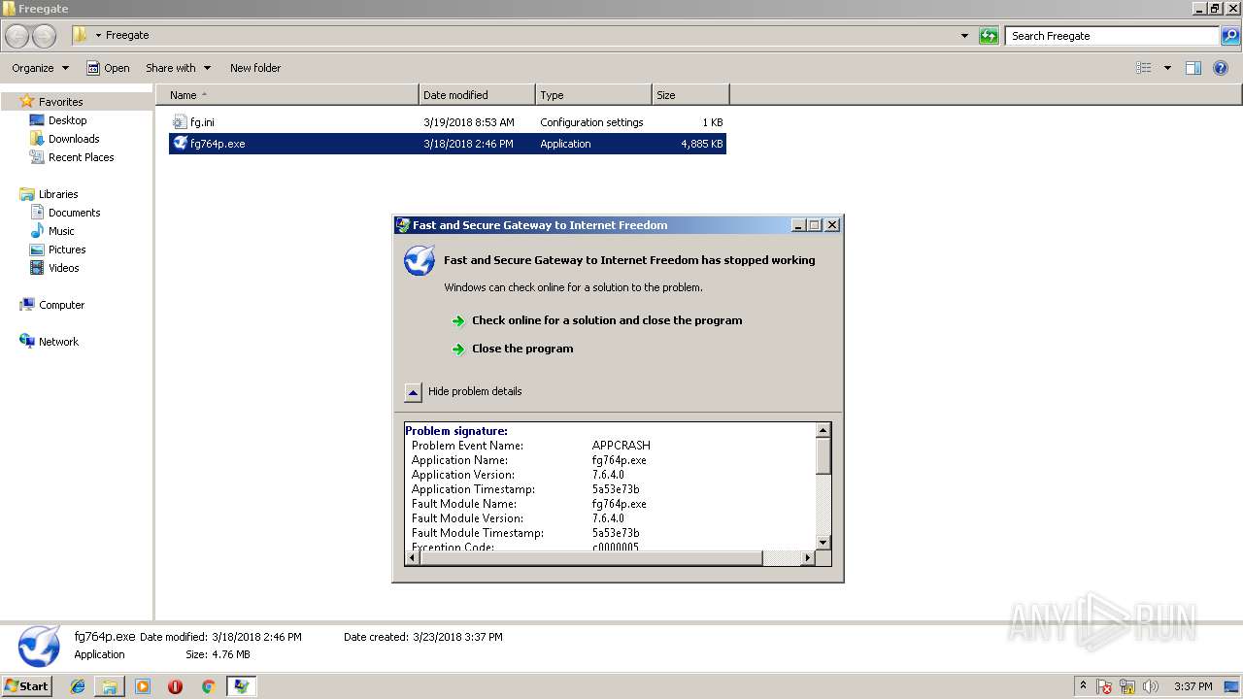Click the vertical scrollbar up arrow in details
The image size is (1243, 699).
point(823,430)
